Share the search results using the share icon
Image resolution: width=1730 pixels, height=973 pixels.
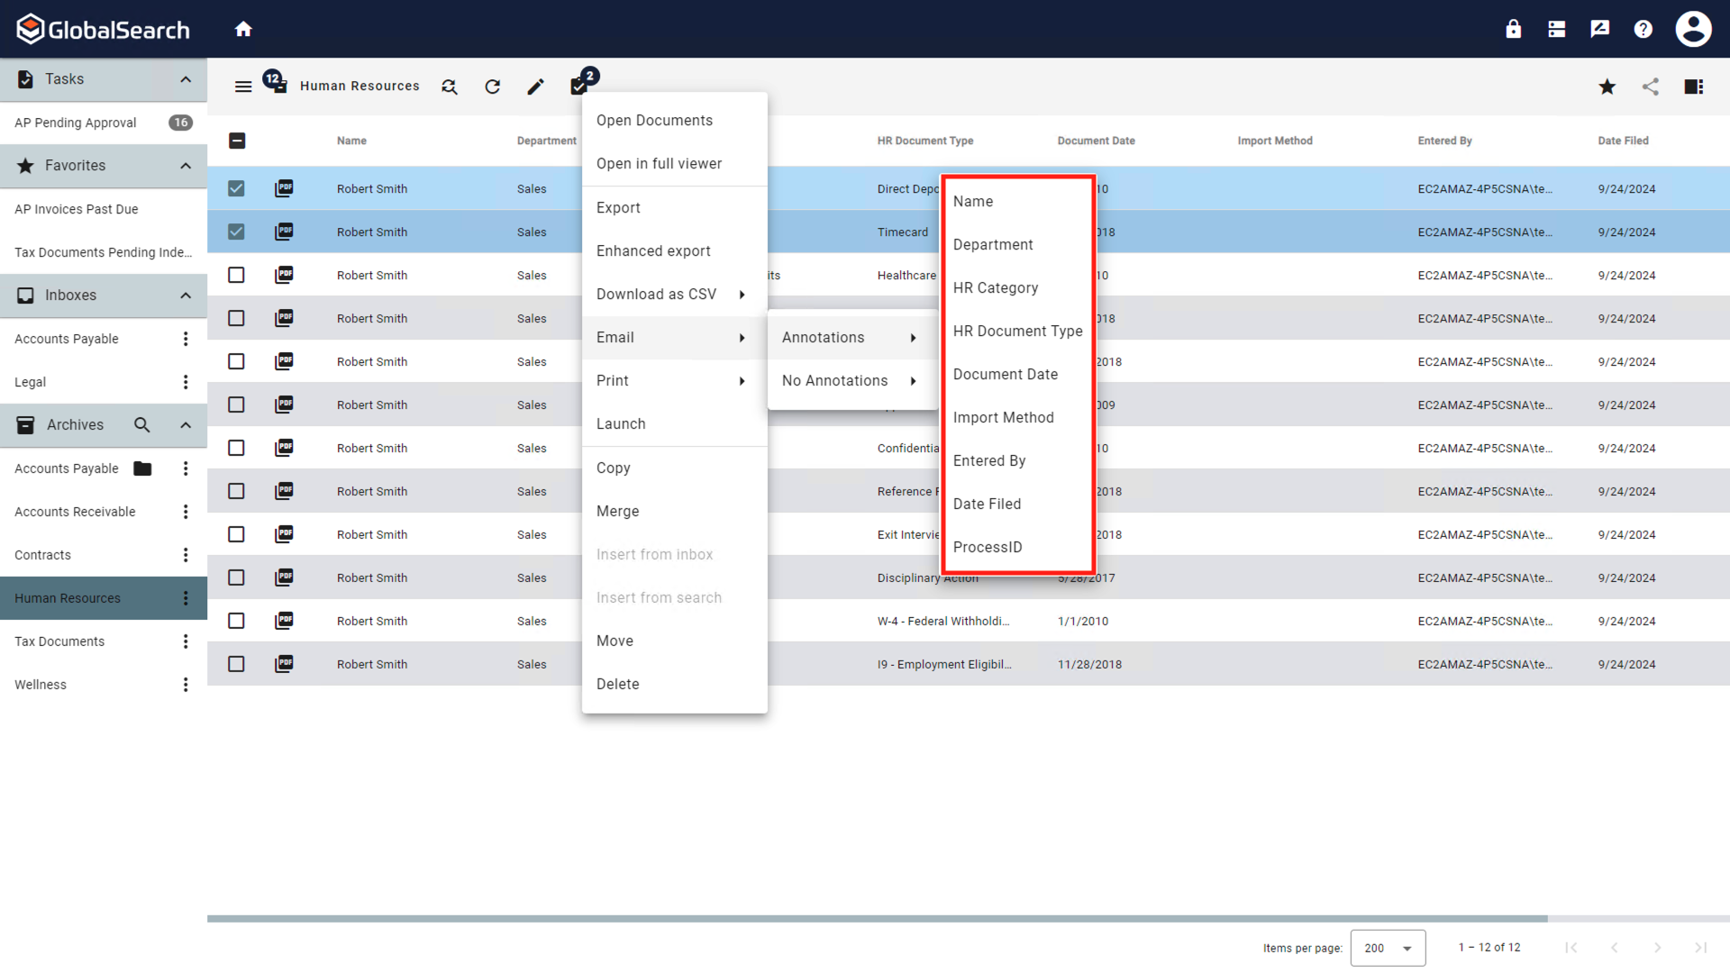pyautogui.click(x=1651, y=86)
